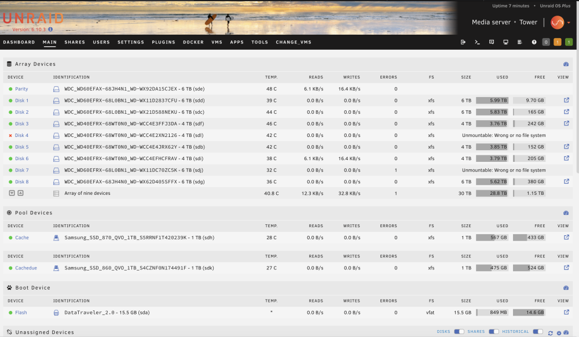Click the version info icon next to 6.10.3
Screen dimensions: 579x337
pyautogui.click(x=50, y=29)
